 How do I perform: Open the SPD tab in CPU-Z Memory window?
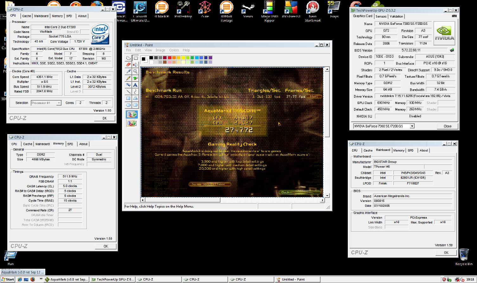[70, 144]
